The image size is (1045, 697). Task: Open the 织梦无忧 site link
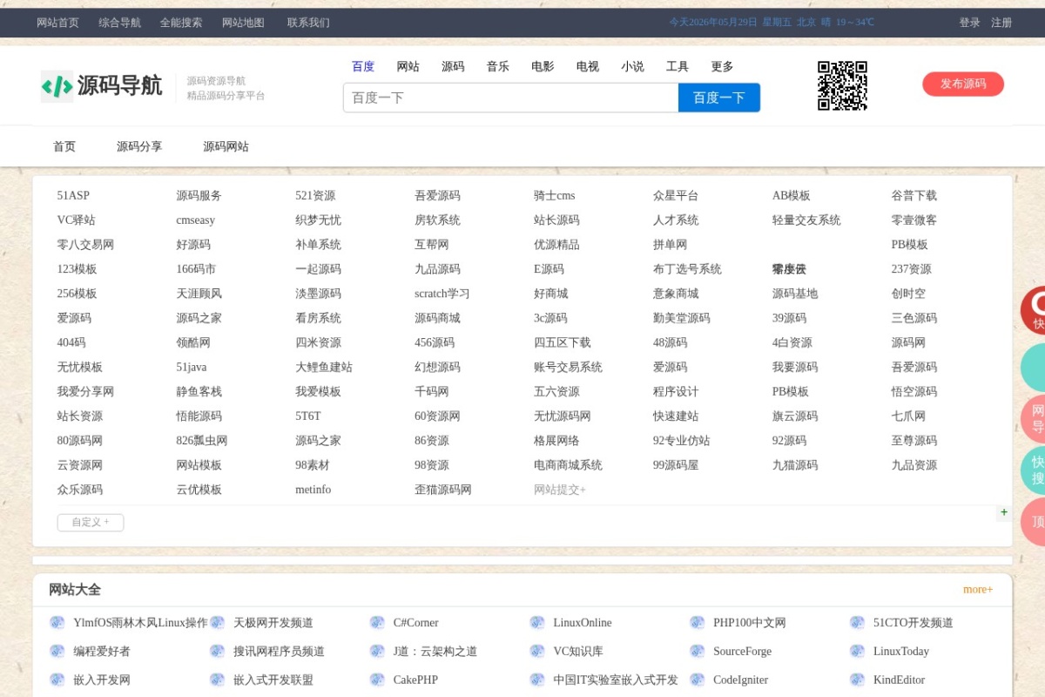tap(319, 220)
